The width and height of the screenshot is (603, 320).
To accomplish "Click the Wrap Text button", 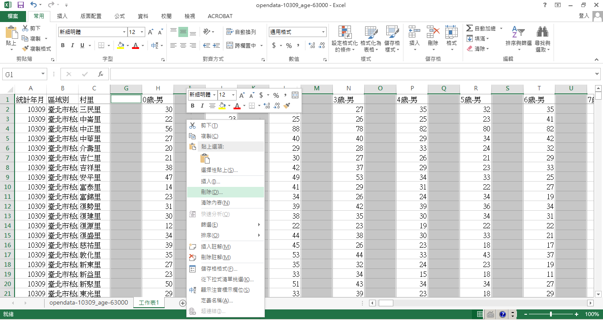I will (x=241, y=32).
